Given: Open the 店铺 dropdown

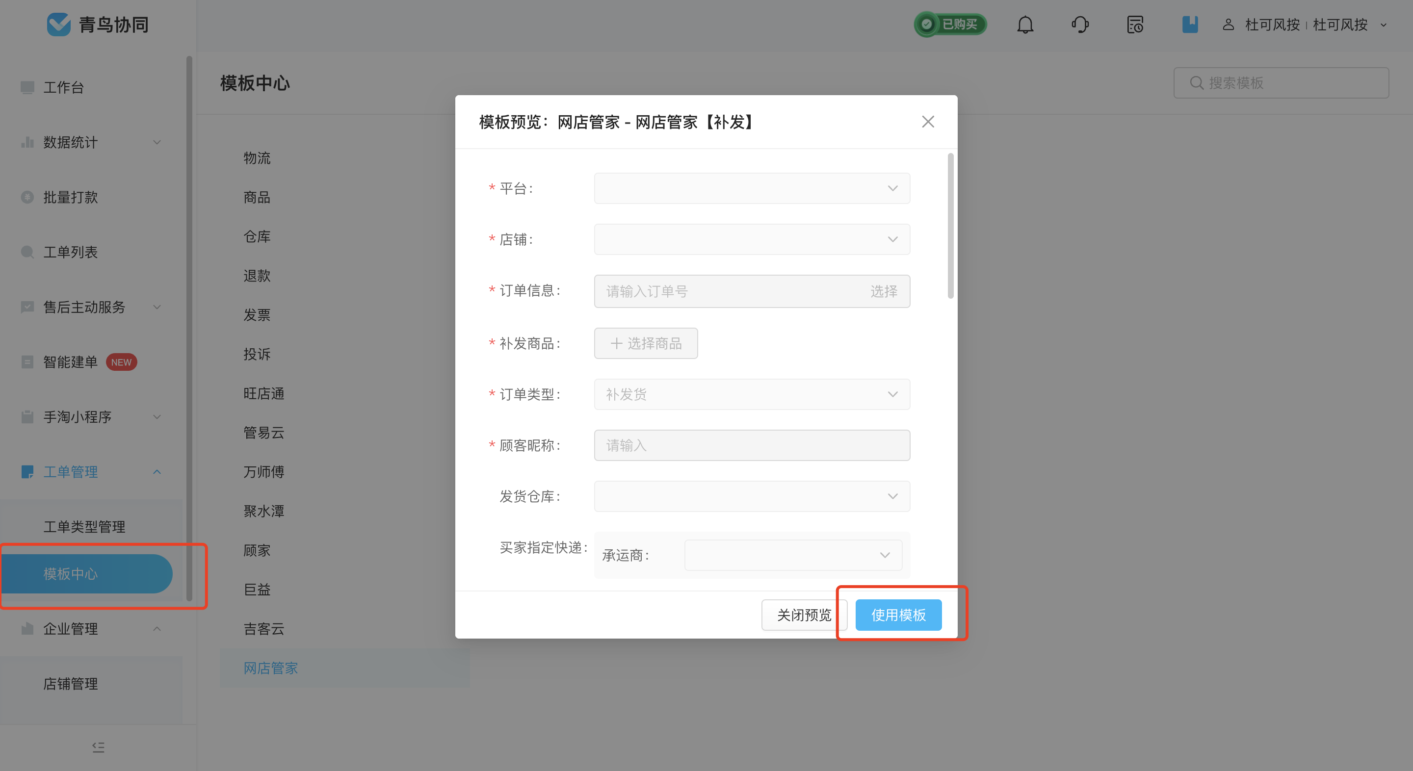Looking at the screenshot, I should 752,239.
